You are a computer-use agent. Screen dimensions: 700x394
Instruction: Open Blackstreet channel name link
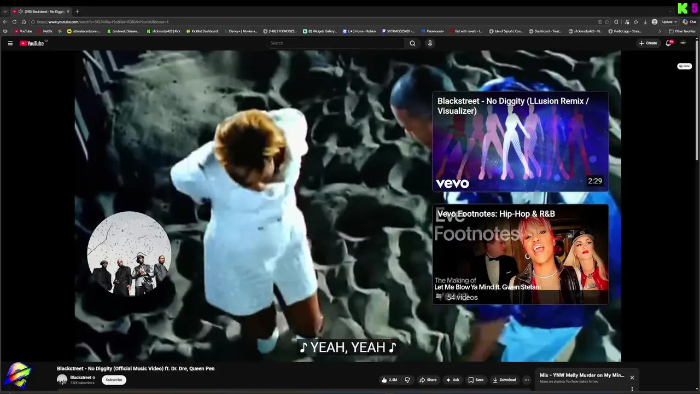(x=80, y=378)
